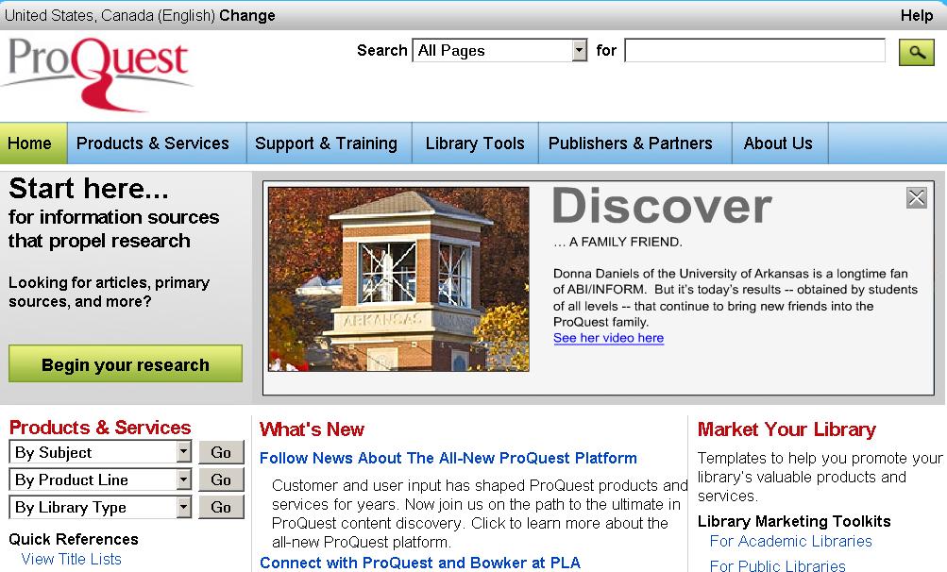Click the Help link
The image size is (947, 572).
(916, 15)
